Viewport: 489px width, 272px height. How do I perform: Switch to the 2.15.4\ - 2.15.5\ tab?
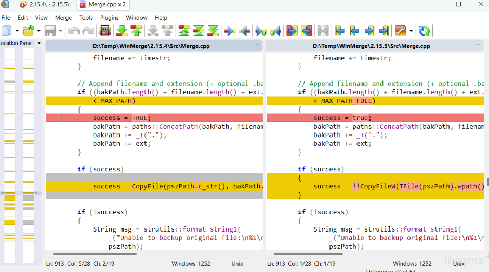(x=44, y=4)
